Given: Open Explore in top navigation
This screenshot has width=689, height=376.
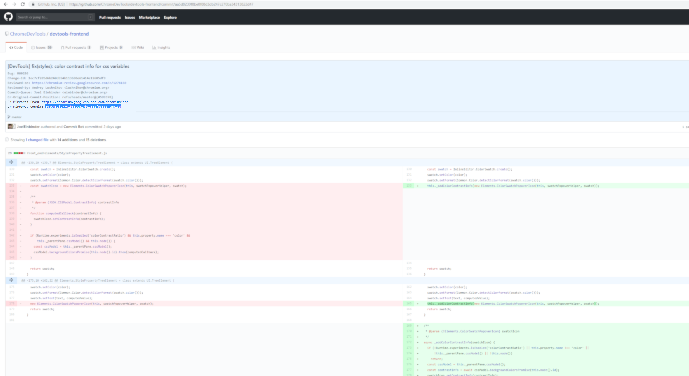Looking at the screenshot, I should click(x=170, y=17).
